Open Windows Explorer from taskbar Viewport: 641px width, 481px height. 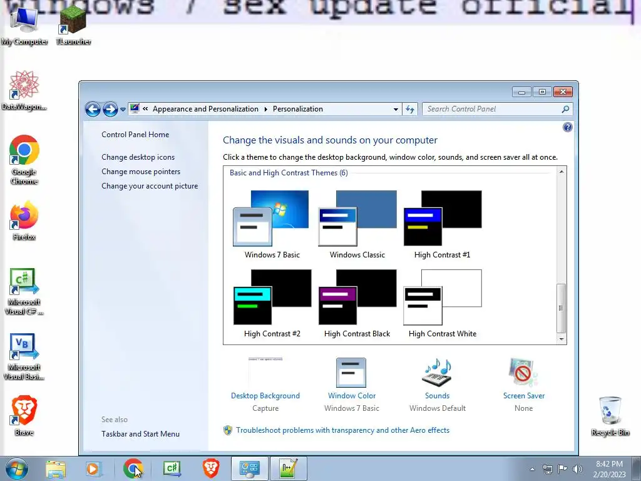tap(56, 468)
